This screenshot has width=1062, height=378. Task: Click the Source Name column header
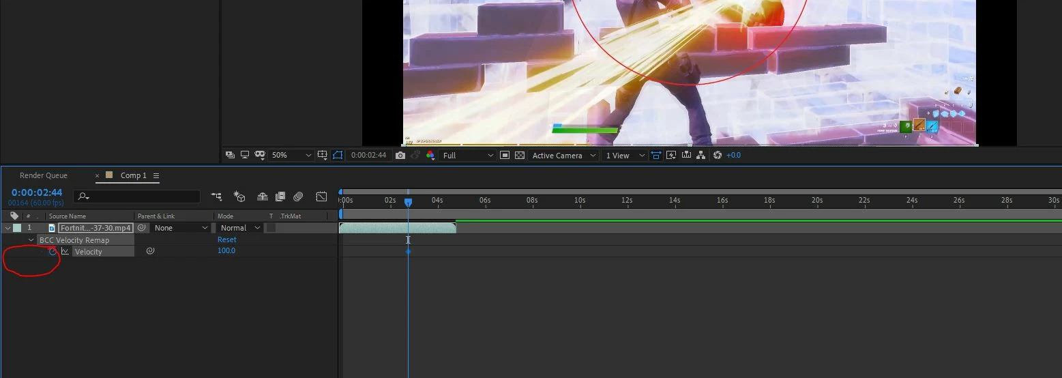pos(67,216)
